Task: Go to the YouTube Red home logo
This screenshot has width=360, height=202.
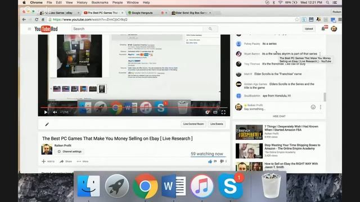Action: click(x=46, y=29)
